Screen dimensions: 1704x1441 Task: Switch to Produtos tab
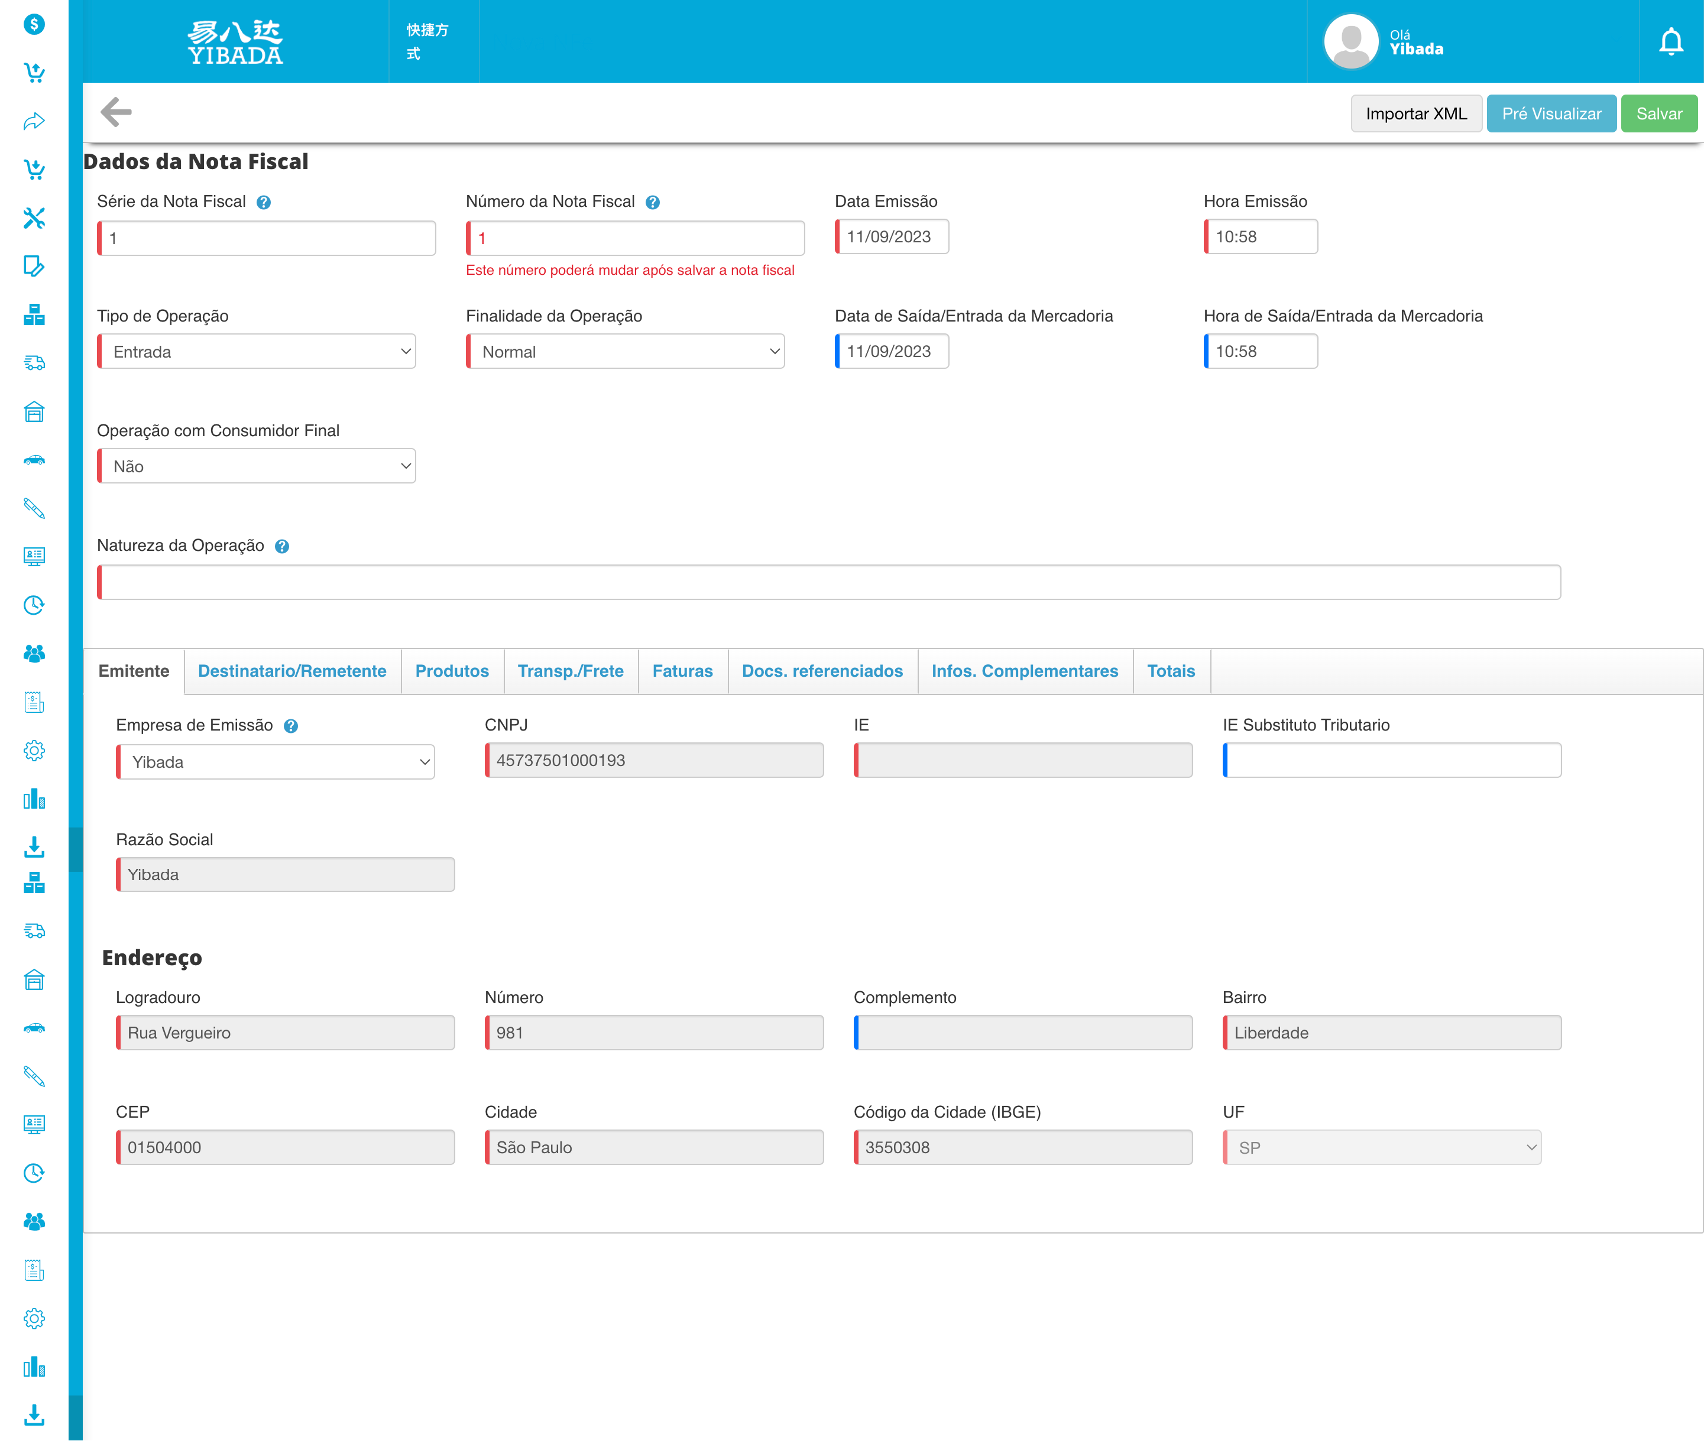click(x=452, y=671)
